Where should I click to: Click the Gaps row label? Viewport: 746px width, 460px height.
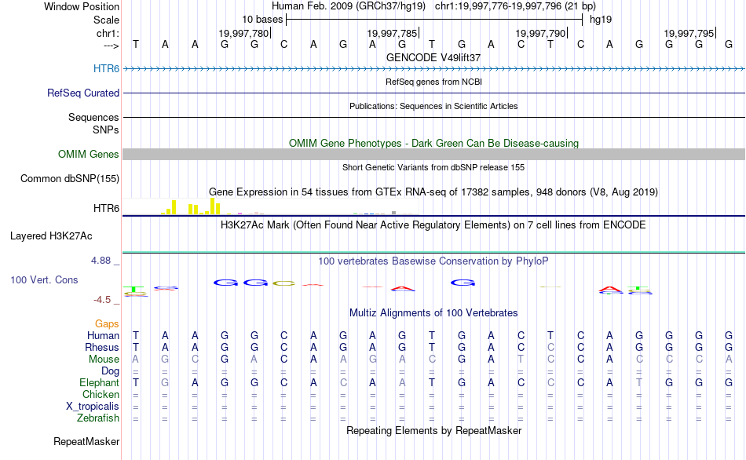[107, 324]
